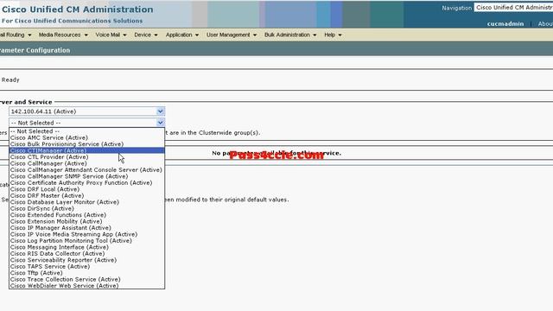Select Cisco Log Partition Monitoring Tool
The width and height of the screenshot is (553, 311).
86,241
